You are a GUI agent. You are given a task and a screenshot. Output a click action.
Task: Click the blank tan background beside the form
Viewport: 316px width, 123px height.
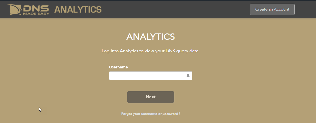point(252,75)
